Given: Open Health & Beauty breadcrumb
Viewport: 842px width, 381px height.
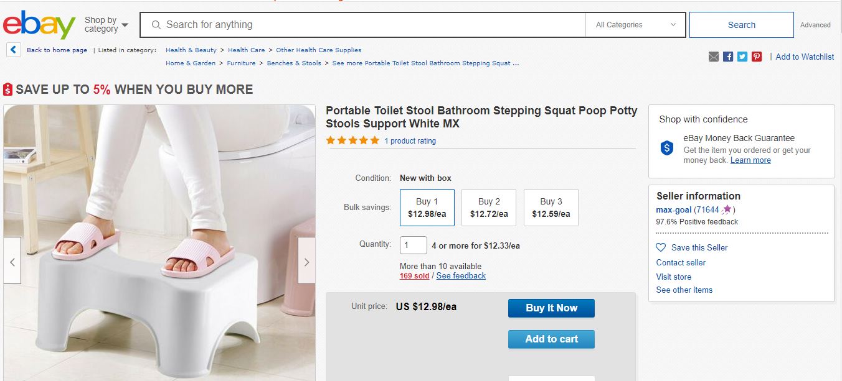Looking at the screenshot, I should pos(191,50).
